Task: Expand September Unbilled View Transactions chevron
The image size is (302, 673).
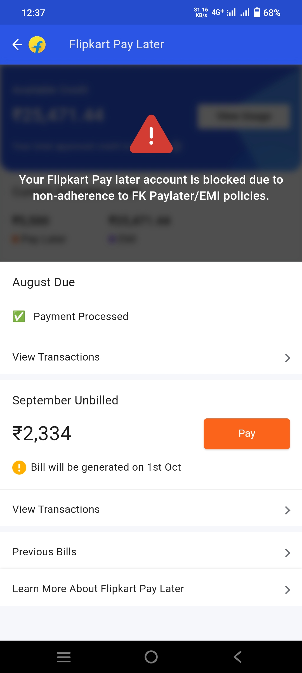Action: (287, 510)
